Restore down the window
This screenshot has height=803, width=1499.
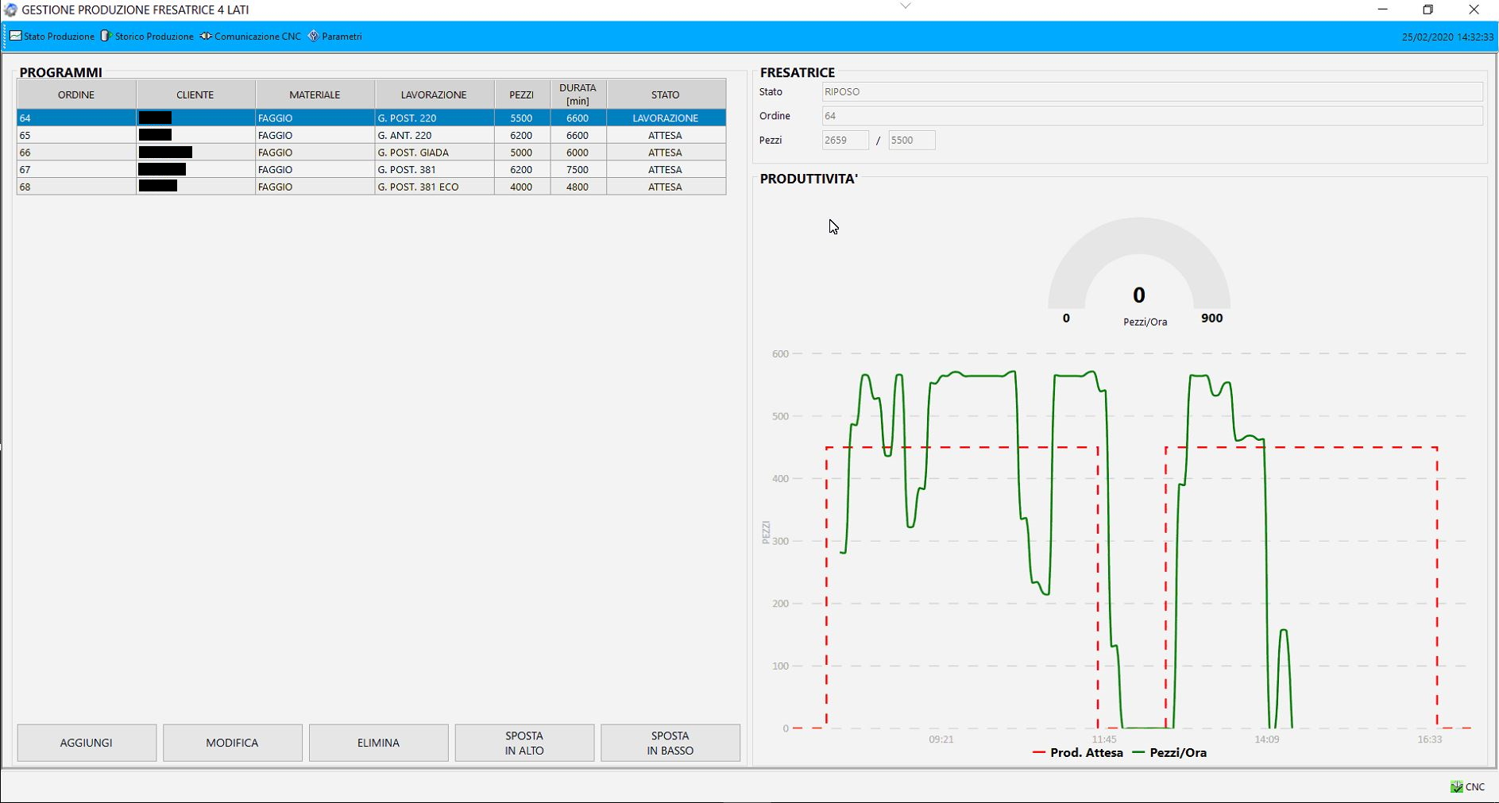1428,10
